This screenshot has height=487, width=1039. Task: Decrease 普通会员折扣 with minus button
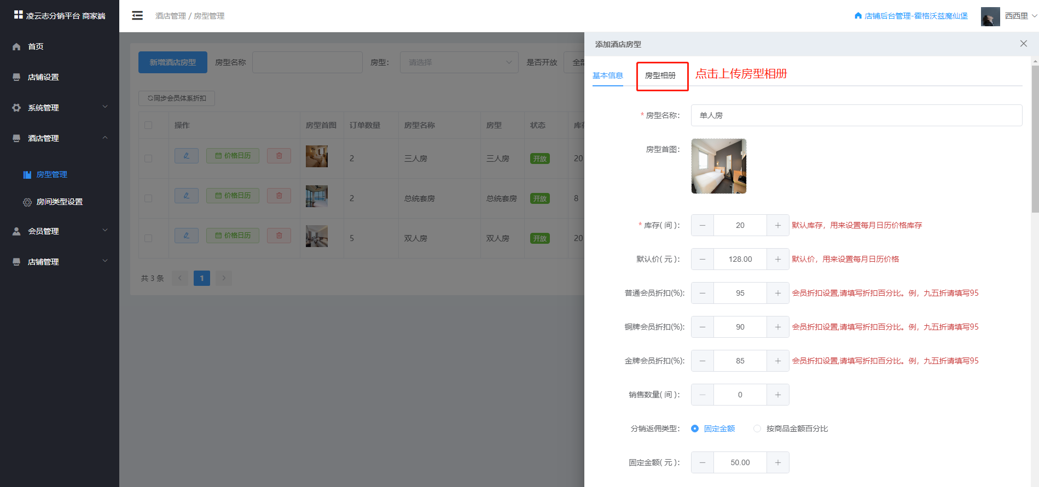703,293
